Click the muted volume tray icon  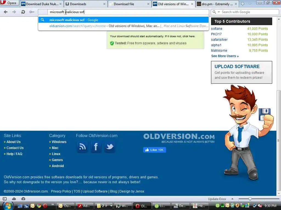coord(260,206)
